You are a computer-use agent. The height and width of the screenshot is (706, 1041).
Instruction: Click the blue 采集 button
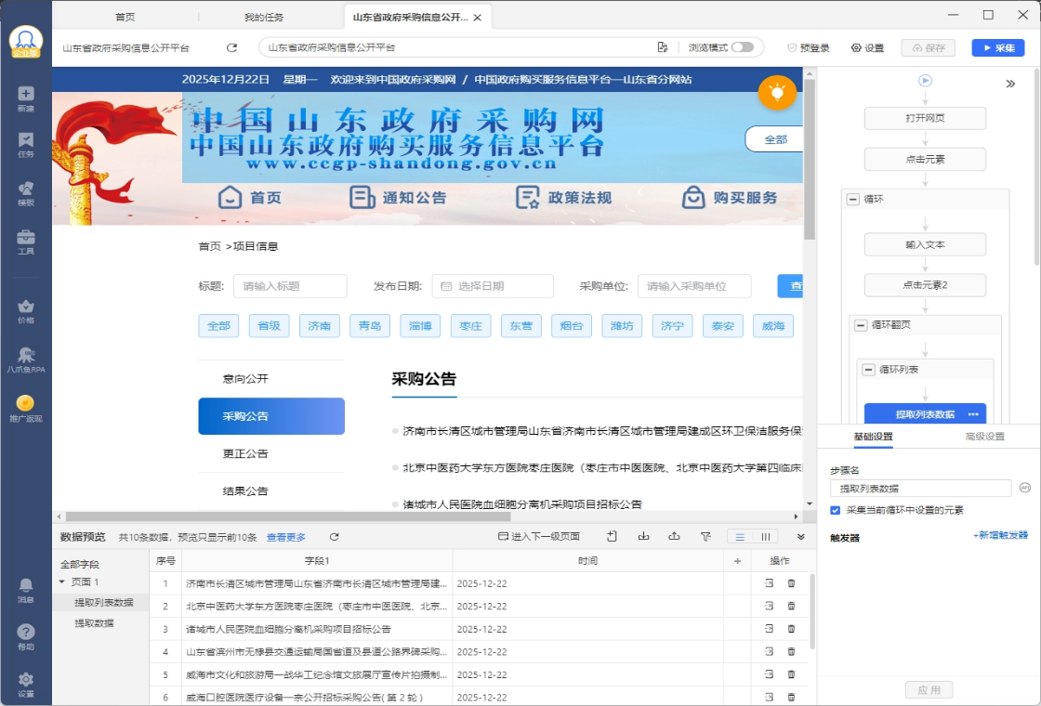[997, 47]
